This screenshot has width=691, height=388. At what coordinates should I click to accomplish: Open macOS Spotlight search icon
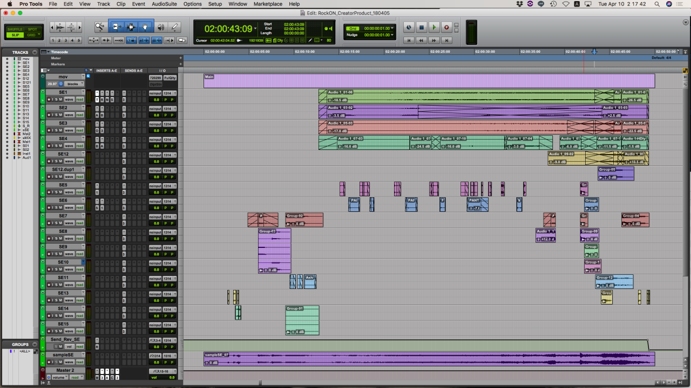[x=657, y=4]
